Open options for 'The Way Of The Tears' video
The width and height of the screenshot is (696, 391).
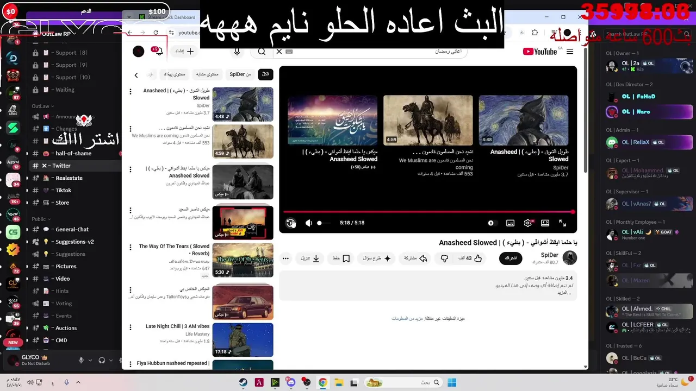130,247
